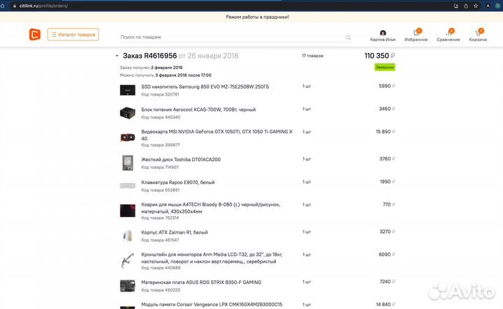Open Кронштейн для мониторов Arm Media link
Screen dimensions: 503x309
coord(212,258)
